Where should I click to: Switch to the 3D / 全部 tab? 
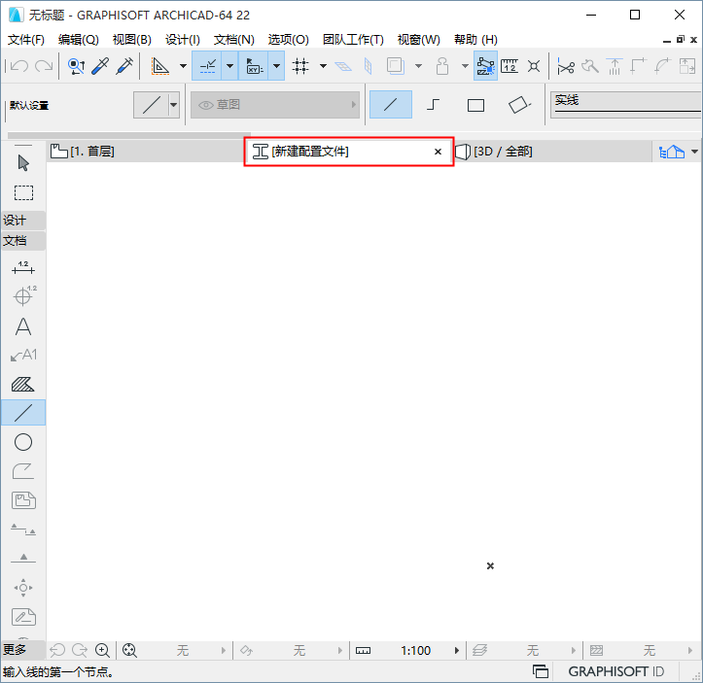coord(551,152)
